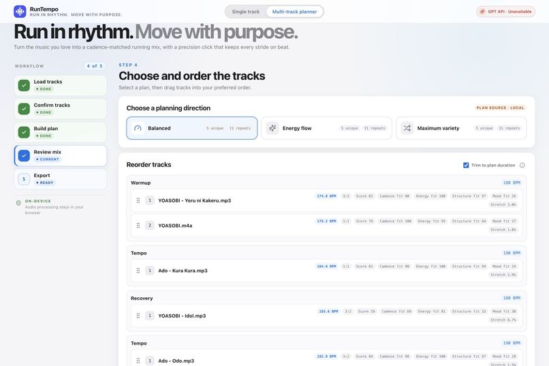549x366 pixels.
Task: Click drag handle for YOASOBI - Idol.mp3
Action: pos(138,316)
